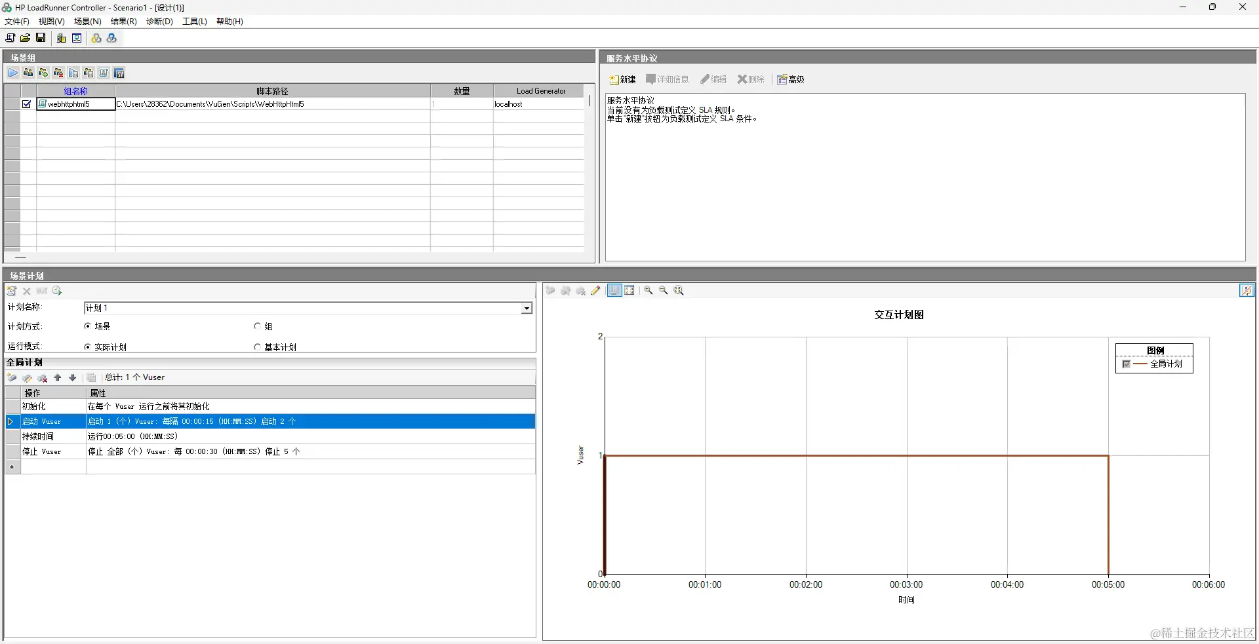Viewport: 1259px width, 644px height.
Task: Reset zoom on the schedule graph
Action: [679, 290]
